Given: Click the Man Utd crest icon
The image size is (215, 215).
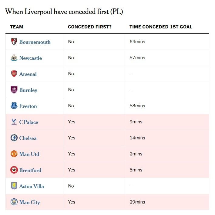Looking at the screenshot, I should tap(14, 154).
